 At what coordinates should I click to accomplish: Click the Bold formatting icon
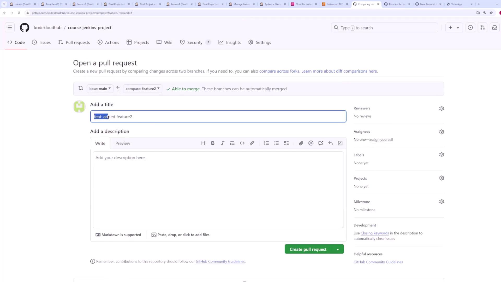[x=213, y=143]
